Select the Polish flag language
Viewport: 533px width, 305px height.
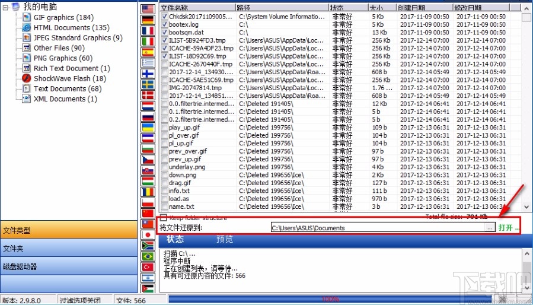pos(148,202)
